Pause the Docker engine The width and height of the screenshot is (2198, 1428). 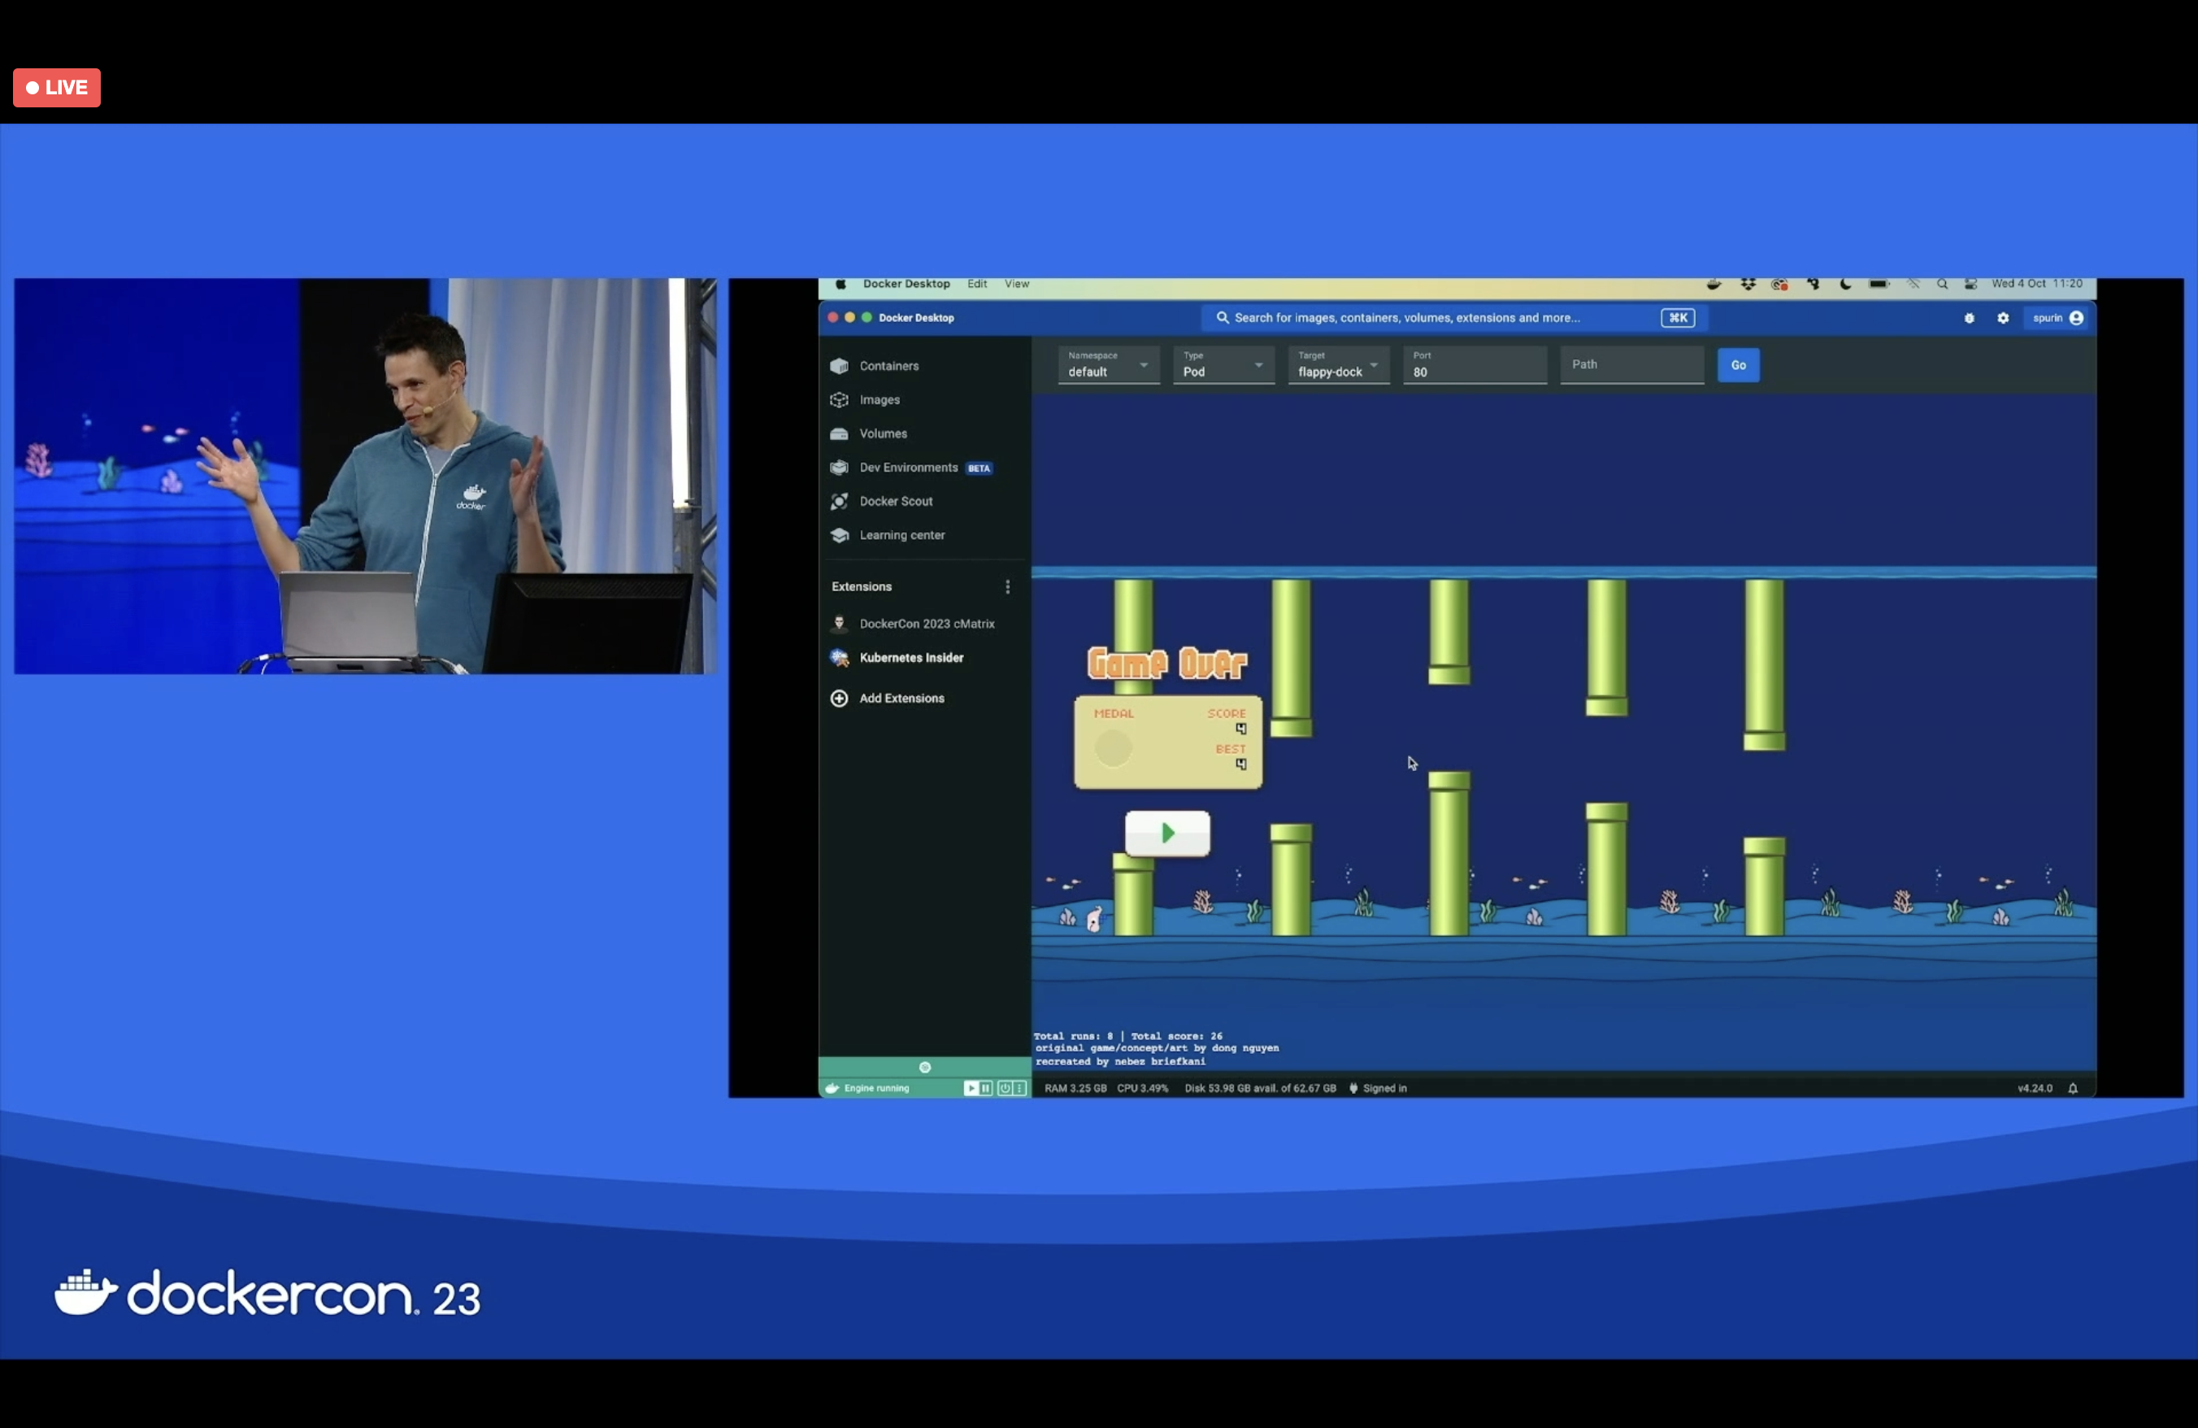985,1088
